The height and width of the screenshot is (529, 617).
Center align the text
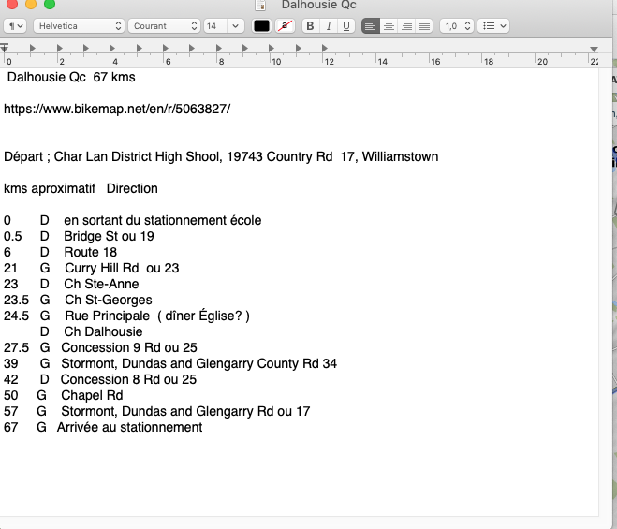click(389, 26)
